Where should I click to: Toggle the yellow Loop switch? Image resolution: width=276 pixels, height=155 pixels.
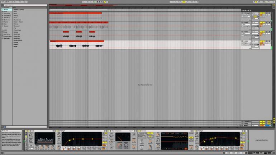[x=184, y=2]
